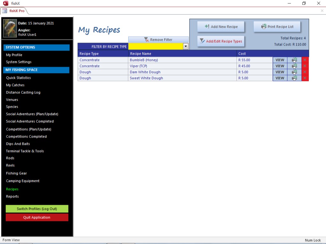Click the fishX Pro form tab icon
Viewport: 326px width, 244px height.
click(5, 11)
